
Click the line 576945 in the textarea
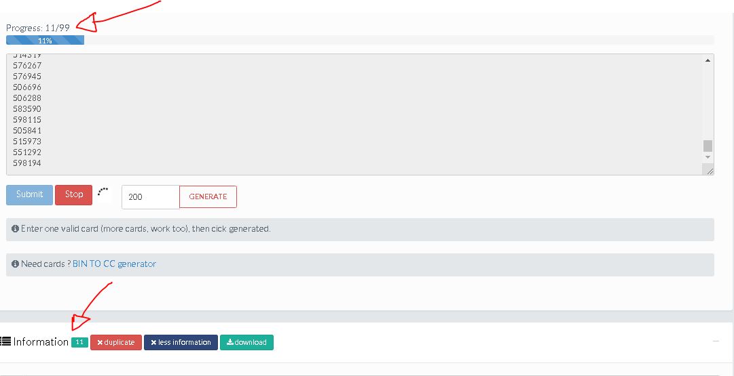pos(27,76)
